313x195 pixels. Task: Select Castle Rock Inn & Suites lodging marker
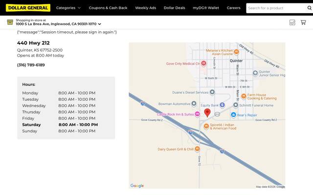pyautogui.click(x=197, y=114)
